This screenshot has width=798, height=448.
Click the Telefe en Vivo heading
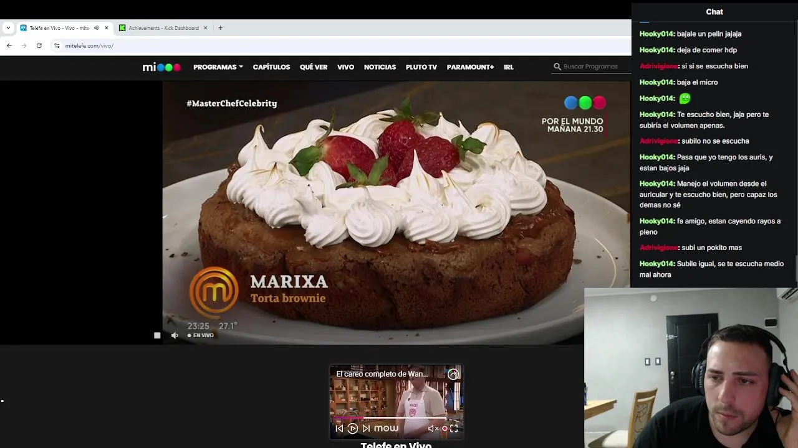tap(396, 444)
